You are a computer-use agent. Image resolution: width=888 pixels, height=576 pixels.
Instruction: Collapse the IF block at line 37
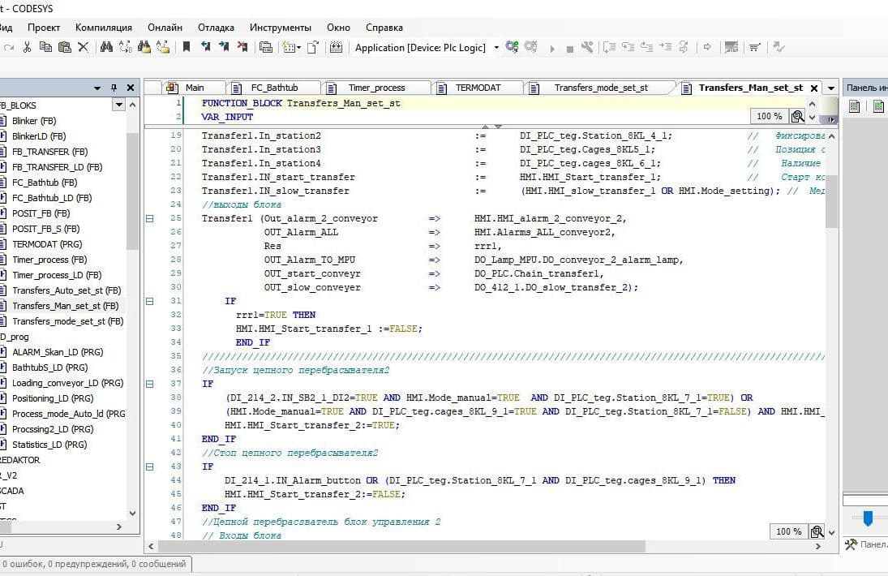coord(149,384)
